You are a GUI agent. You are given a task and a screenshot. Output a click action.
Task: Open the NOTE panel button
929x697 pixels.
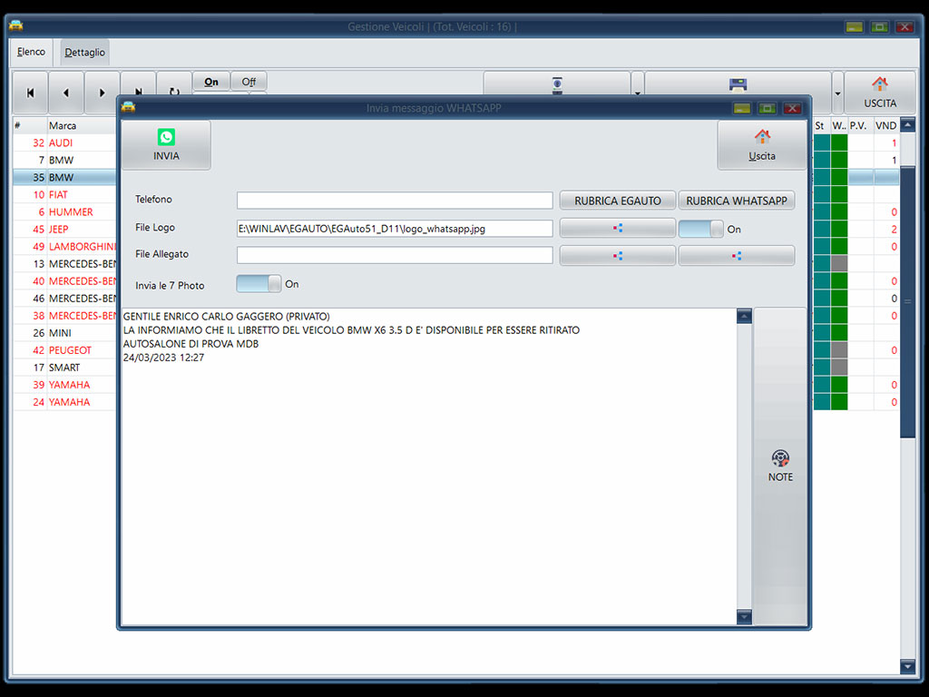[779, 466]
